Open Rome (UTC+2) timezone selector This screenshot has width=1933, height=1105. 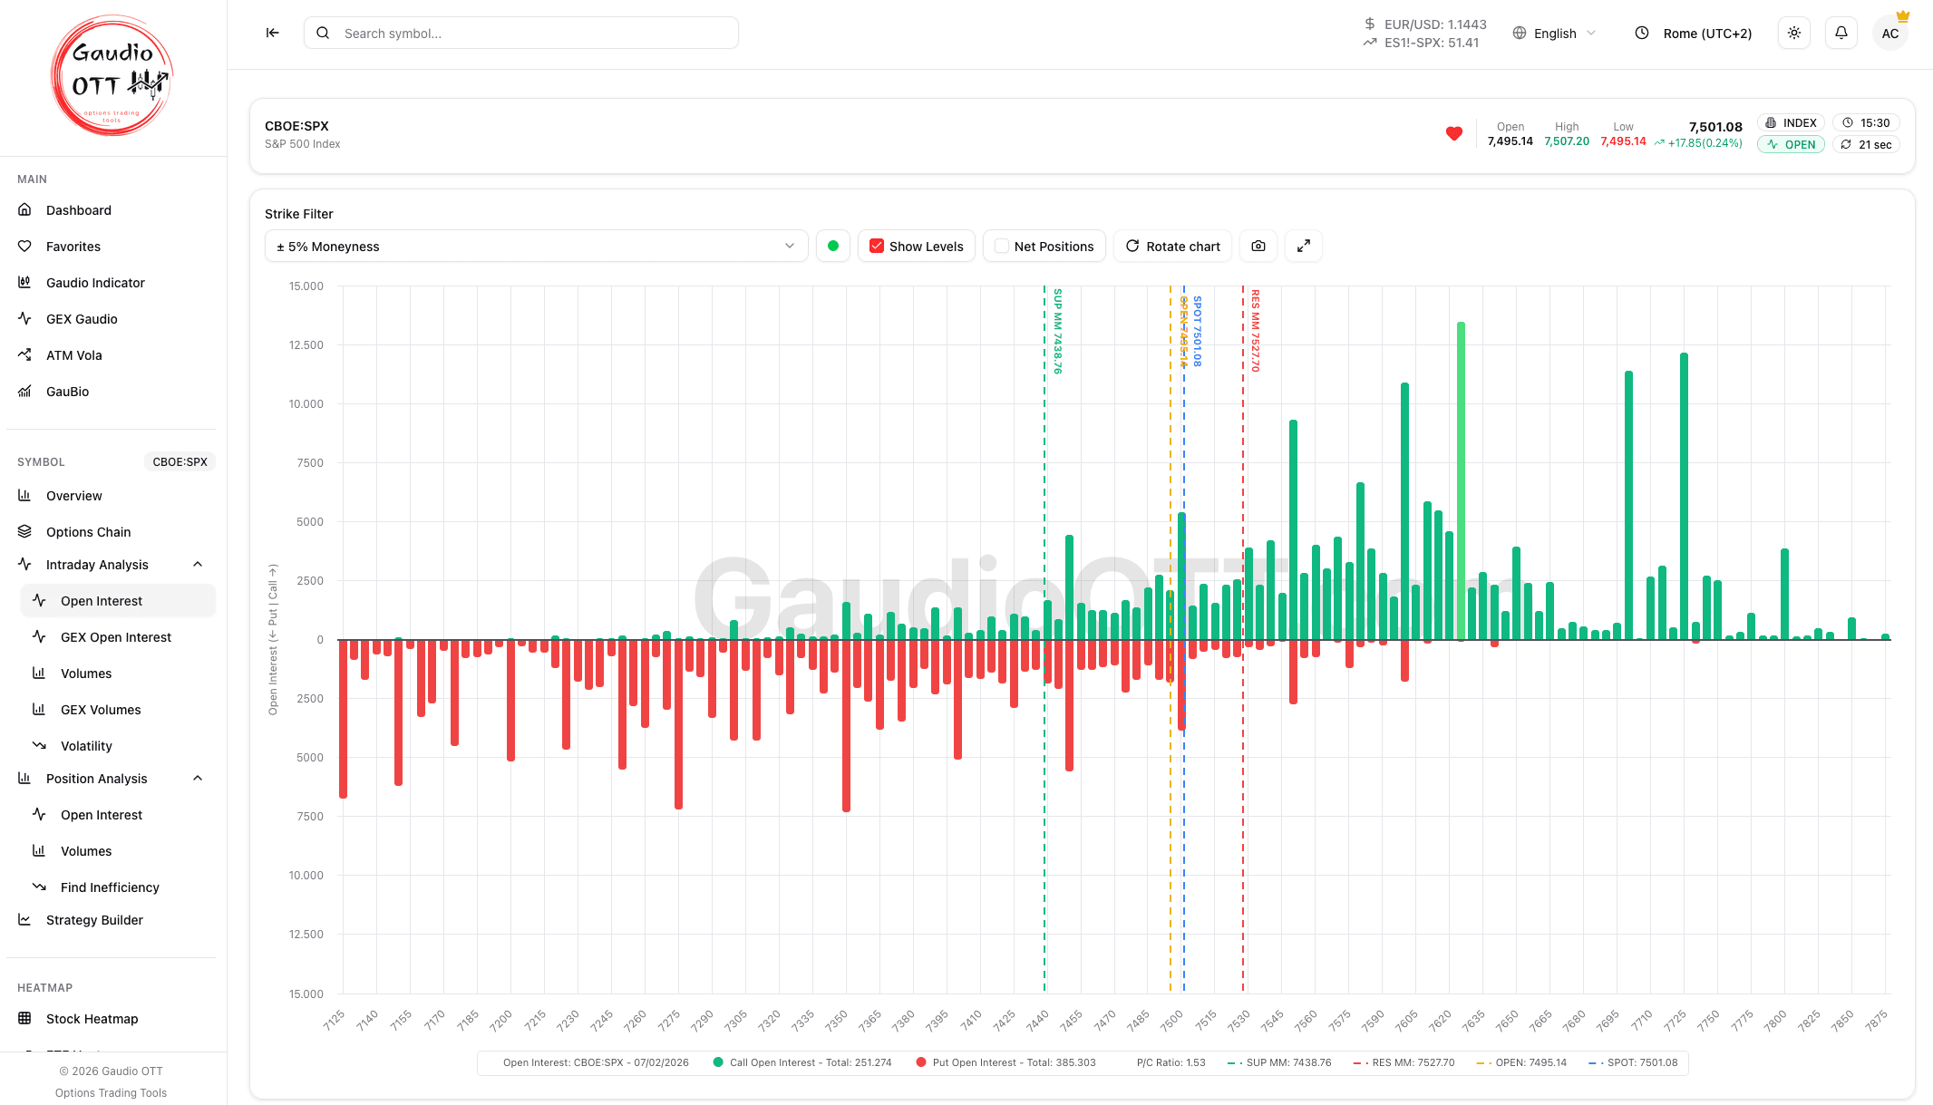click(x=1693, y=33)
